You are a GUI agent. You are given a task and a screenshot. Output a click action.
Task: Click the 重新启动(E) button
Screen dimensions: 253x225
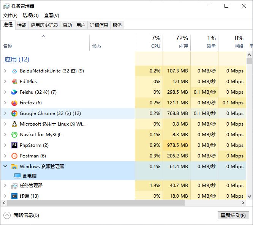tap(233, 215)
